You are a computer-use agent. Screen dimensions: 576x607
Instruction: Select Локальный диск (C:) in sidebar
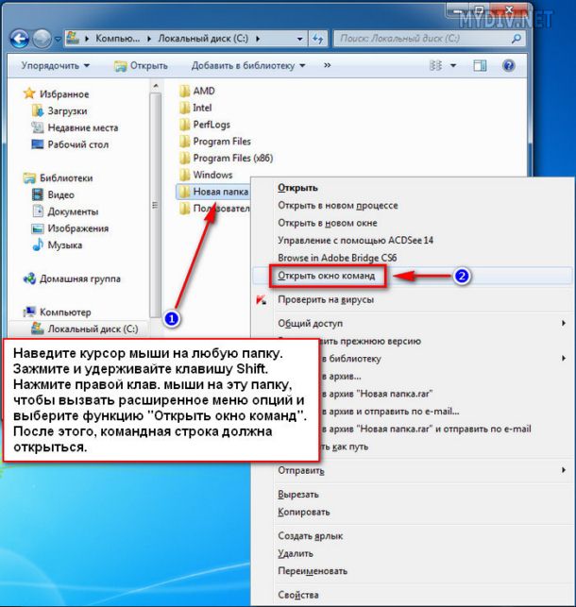tap(84, 329)
